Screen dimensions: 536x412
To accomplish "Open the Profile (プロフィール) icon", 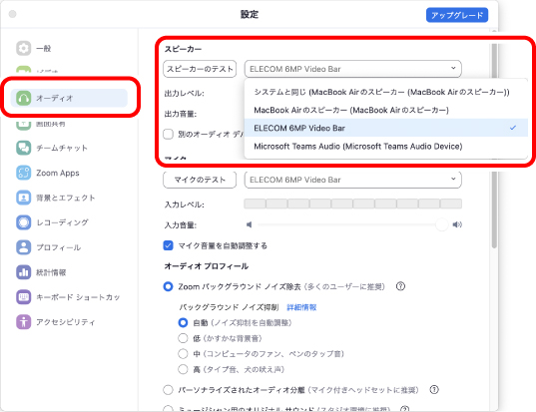I will (23, 247).
